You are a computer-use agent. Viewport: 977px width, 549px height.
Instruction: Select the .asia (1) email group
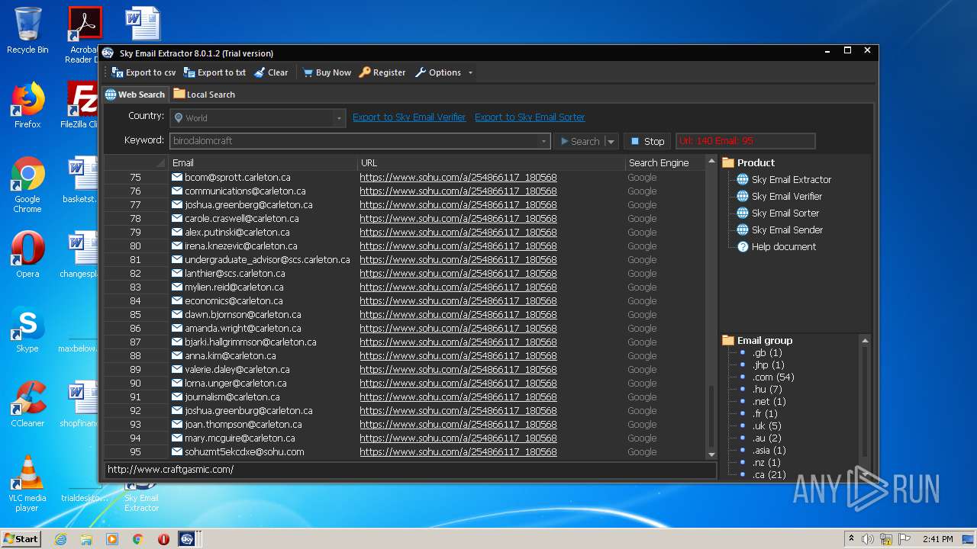(x=769, y=451)
